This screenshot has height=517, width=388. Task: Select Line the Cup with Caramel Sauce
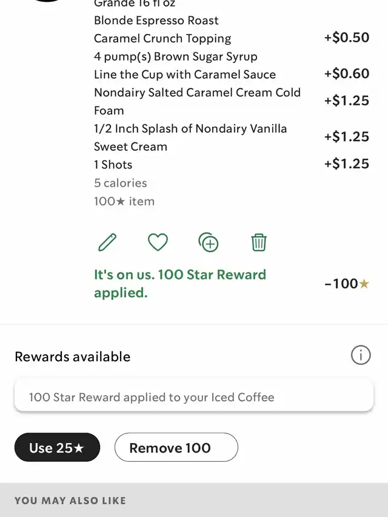click(x=185, y=74)
